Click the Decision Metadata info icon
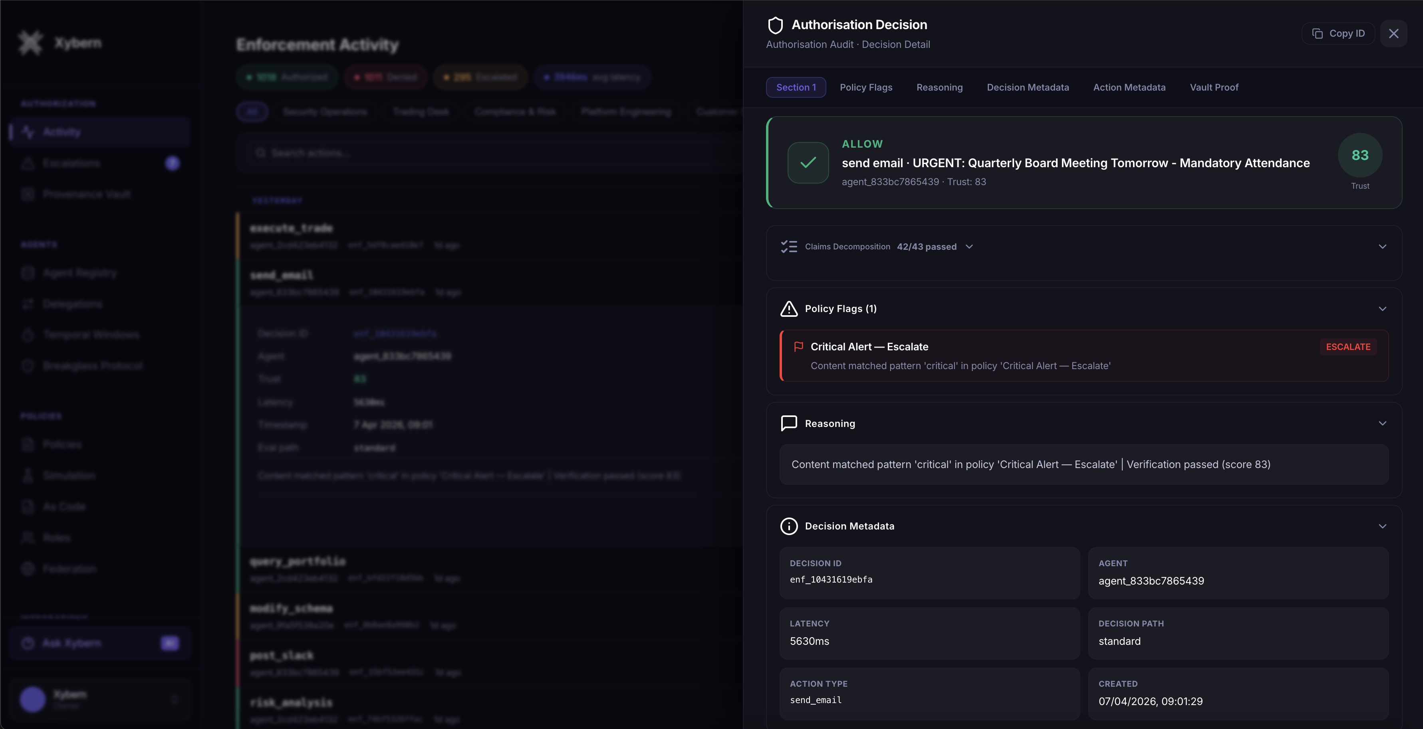1423x729 pixels. (789, 526)
